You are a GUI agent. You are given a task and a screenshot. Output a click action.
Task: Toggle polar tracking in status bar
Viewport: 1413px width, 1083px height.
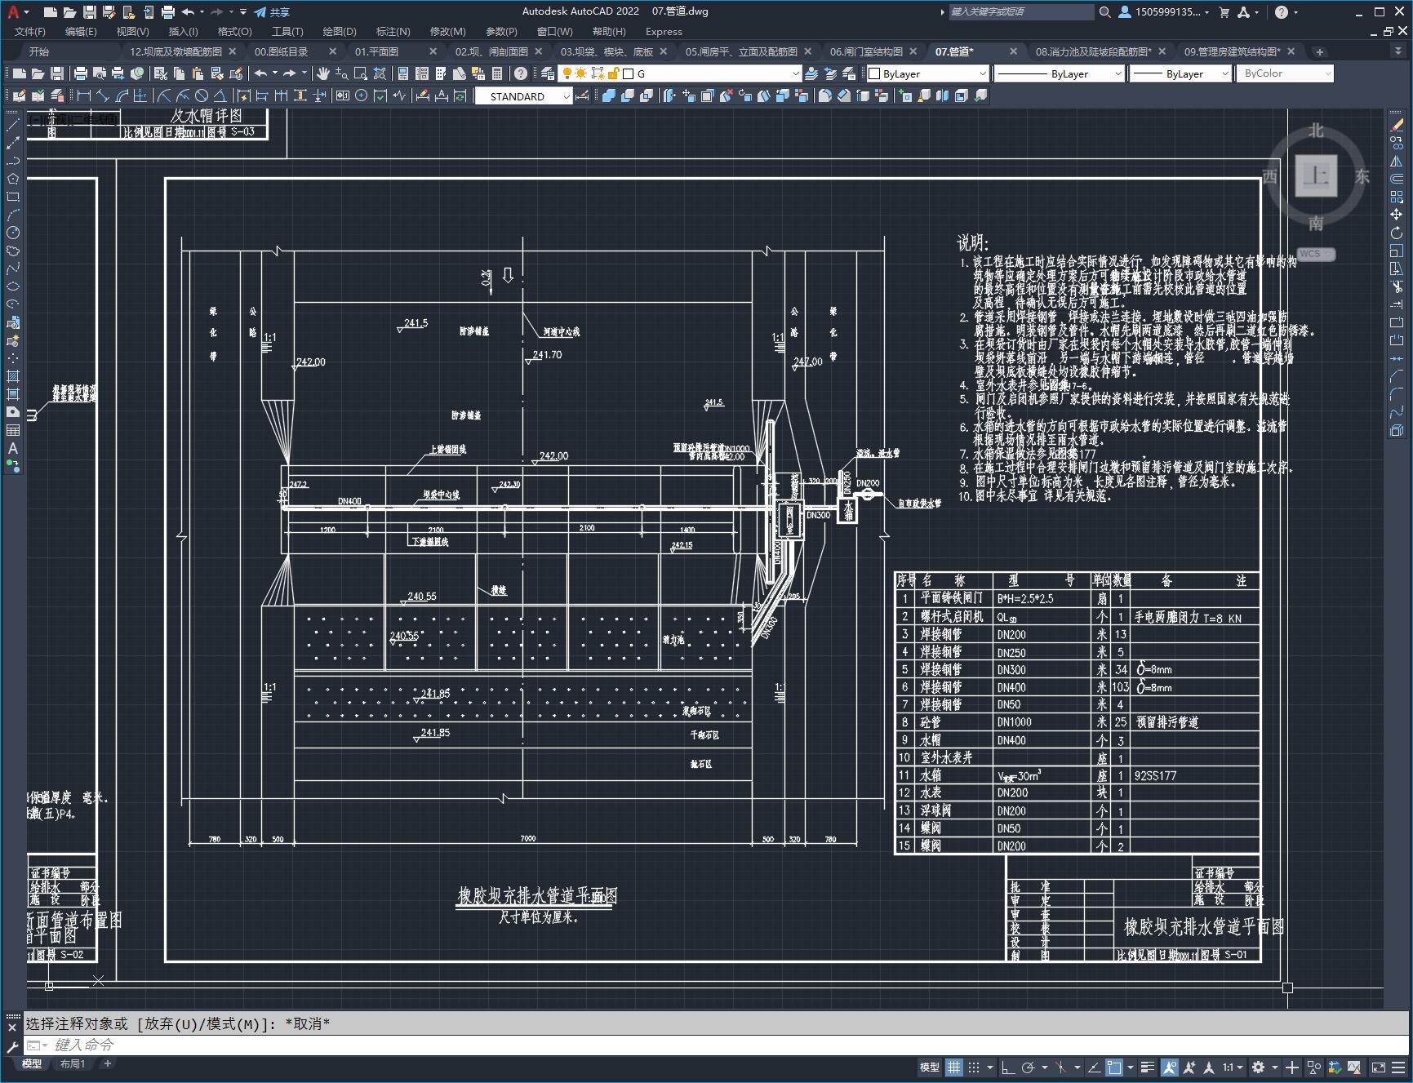tap(1029, 1067)
